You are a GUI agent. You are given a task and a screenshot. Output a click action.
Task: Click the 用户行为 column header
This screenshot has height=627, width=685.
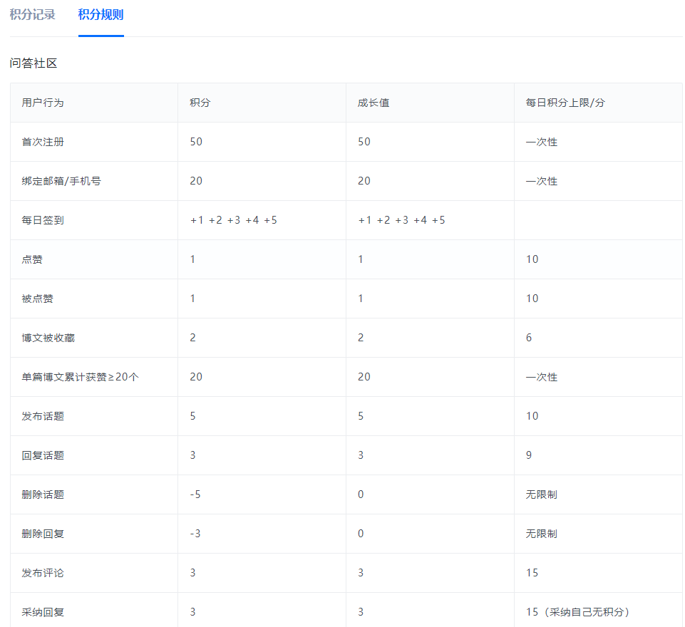click(43, 103)
